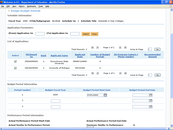This screenshot has height=130, width=173.
Task: Open calendar for period 3 end date
Action: [151, 107]
